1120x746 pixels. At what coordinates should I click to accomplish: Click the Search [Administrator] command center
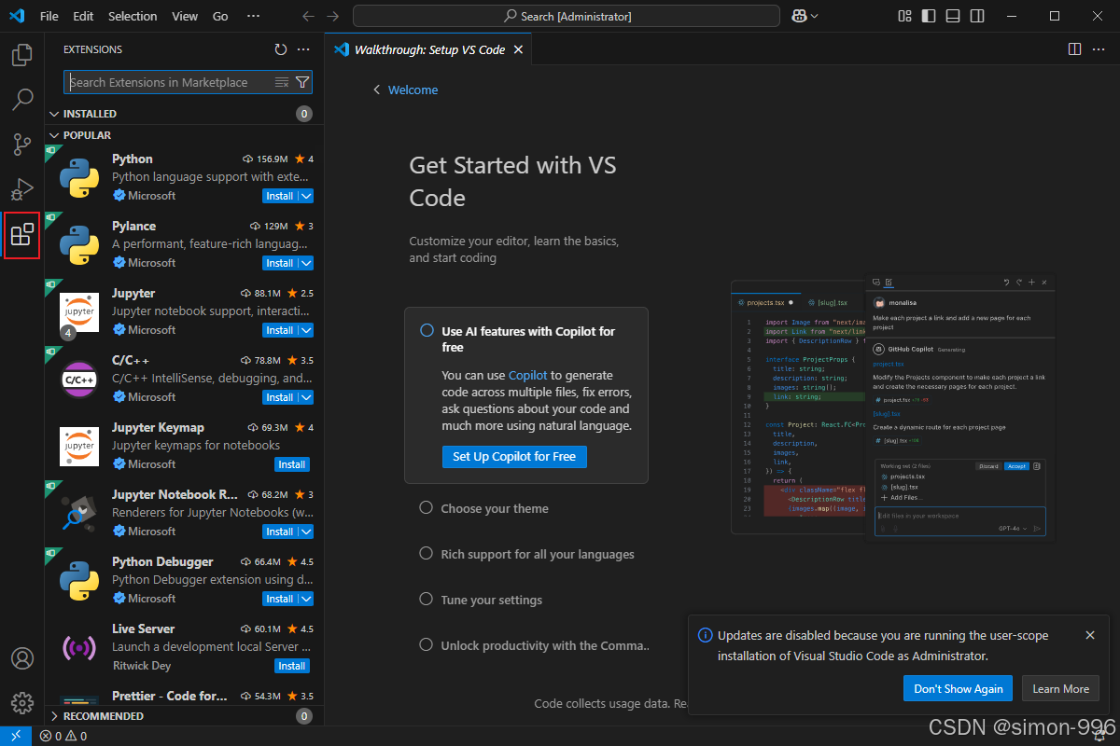[x=567, y=16]
